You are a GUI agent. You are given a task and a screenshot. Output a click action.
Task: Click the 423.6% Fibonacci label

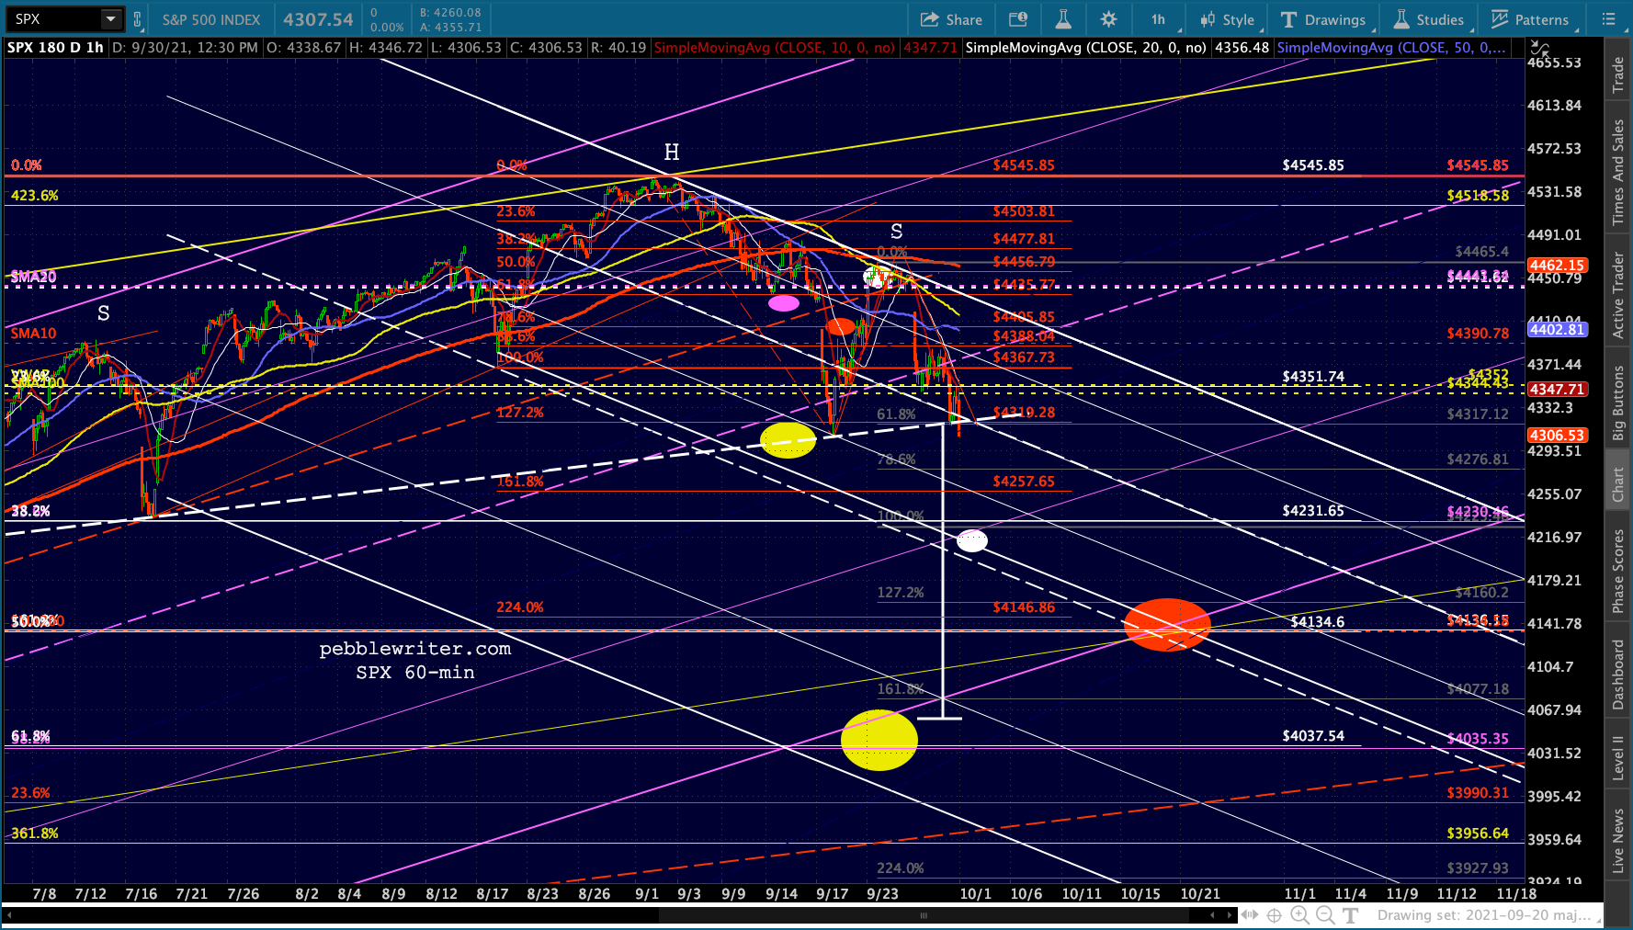point(35,196)
